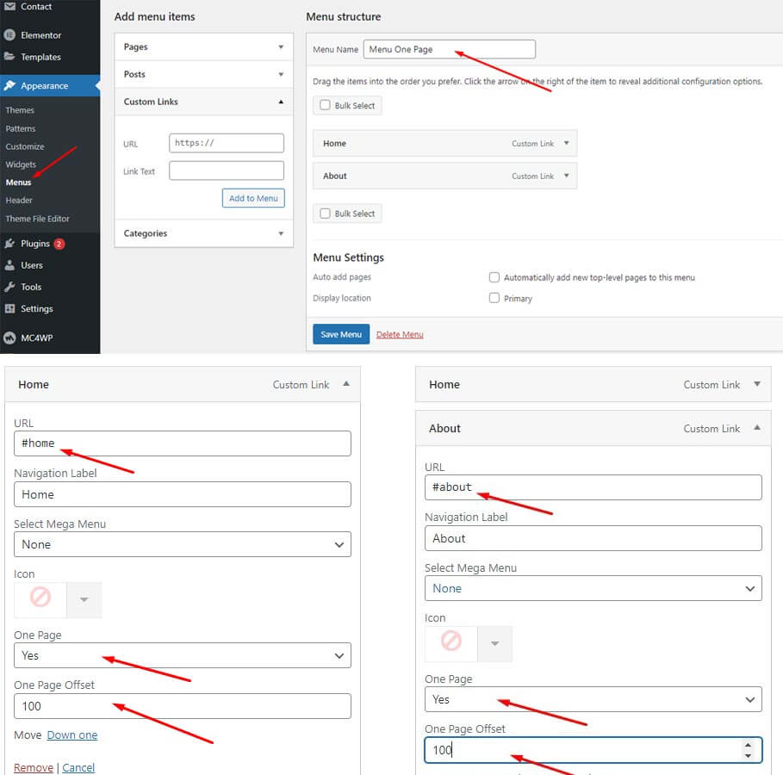This screenshot has height=775, width=783.
Task: Open About's icon picker dropdown arrow
Action: 495,643
